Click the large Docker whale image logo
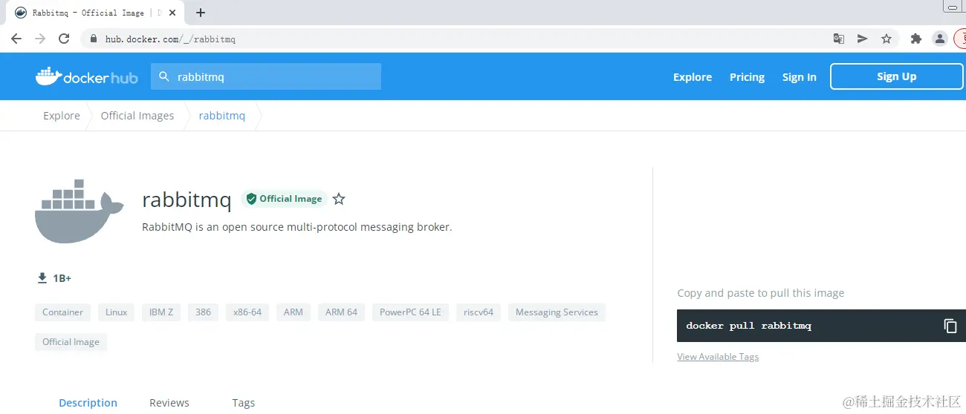Screen dimensions: 966x414 click(79, 211)
